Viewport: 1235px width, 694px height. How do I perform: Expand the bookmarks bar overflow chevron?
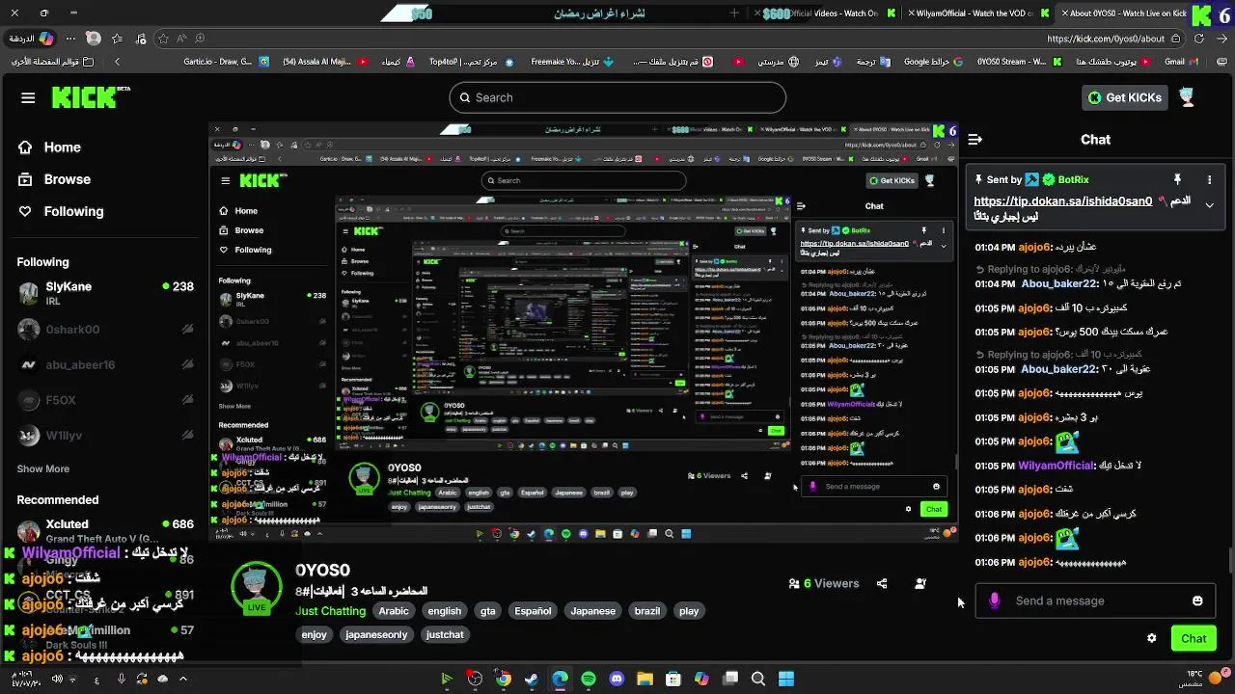coord(117,61)
